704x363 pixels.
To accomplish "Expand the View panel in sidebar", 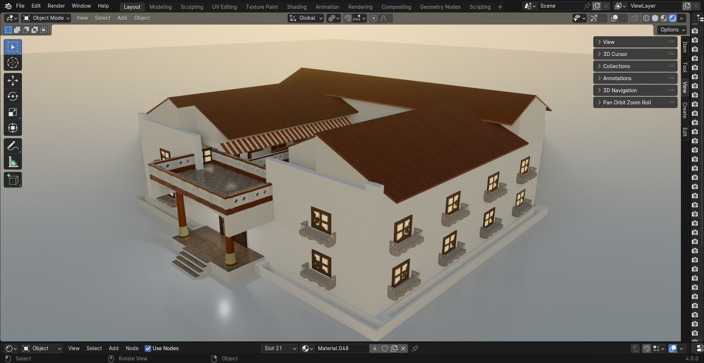I will [635, 42].
